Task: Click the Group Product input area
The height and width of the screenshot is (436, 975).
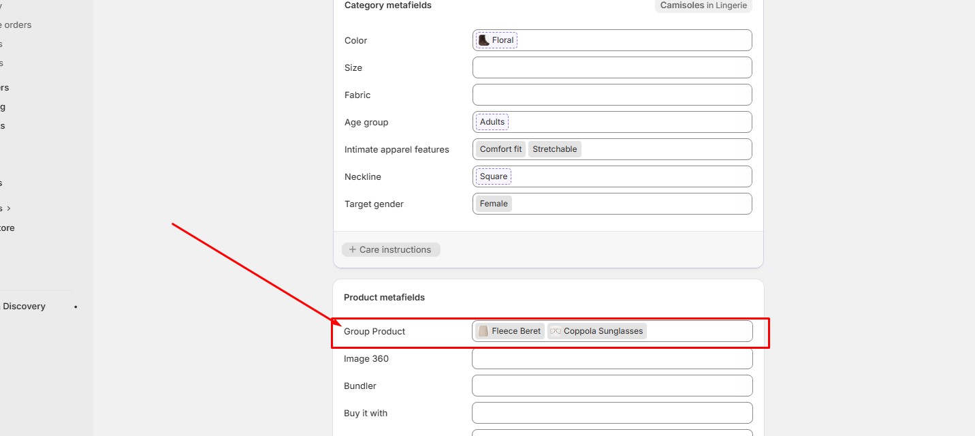Action: pos(612,331)
